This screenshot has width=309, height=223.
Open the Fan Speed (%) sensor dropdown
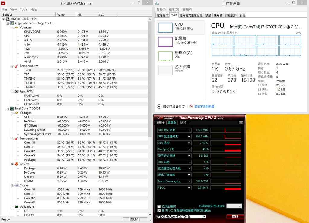pyautogui.click(x=189, y=149)
